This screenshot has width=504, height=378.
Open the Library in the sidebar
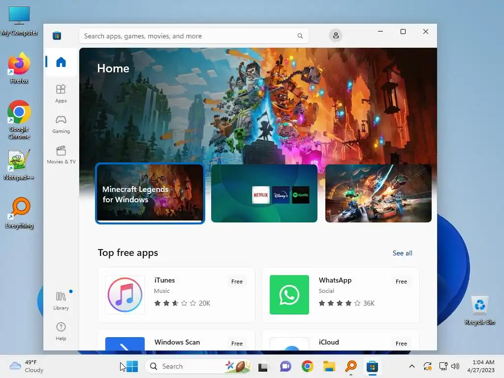(61, 301)
